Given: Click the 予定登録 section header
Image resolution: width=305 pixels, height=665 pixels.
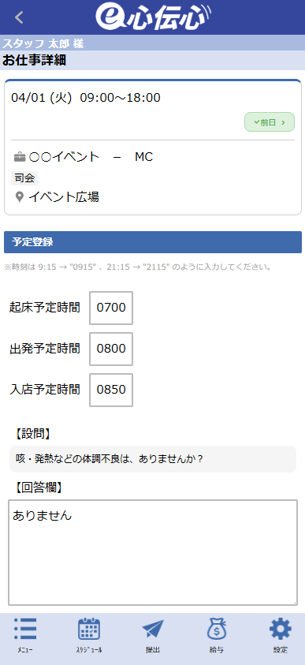Looking at the screenshot, I should (153, 242).
